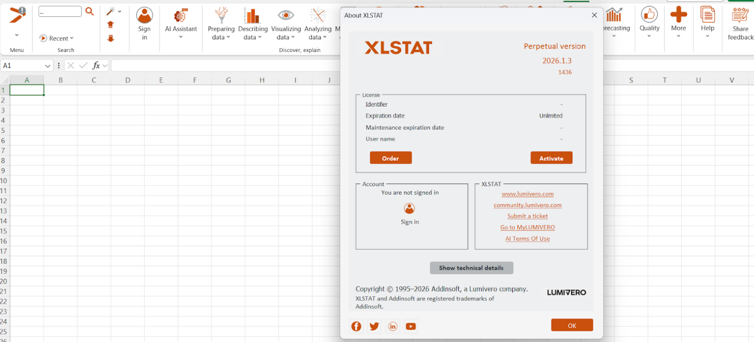Viewport: 754px width, 342px height.
Task: Select column header S
Action: coord(631,80)
